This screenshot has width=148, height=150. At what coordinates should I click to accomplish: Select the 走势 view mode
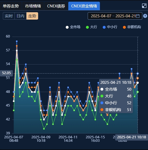click(32, 16)
